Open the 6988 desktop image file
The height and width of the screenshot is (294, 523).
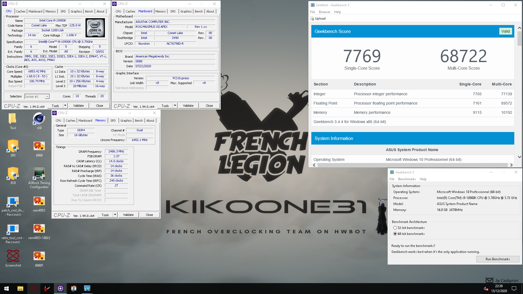click(x=39, y=148)
